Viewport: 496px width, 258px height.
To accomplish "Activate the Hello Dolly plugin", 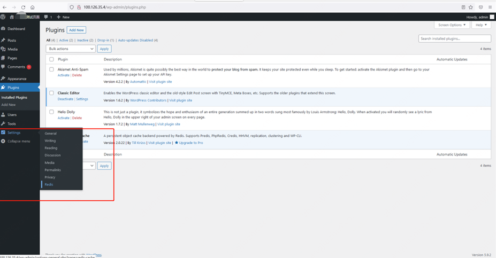I will (63, 118).
